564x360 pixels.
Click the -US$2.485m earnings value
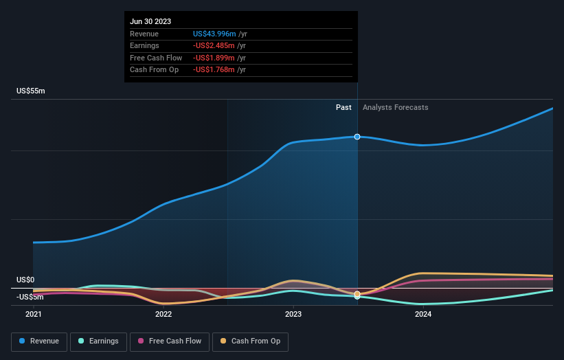tap(214, 45)
